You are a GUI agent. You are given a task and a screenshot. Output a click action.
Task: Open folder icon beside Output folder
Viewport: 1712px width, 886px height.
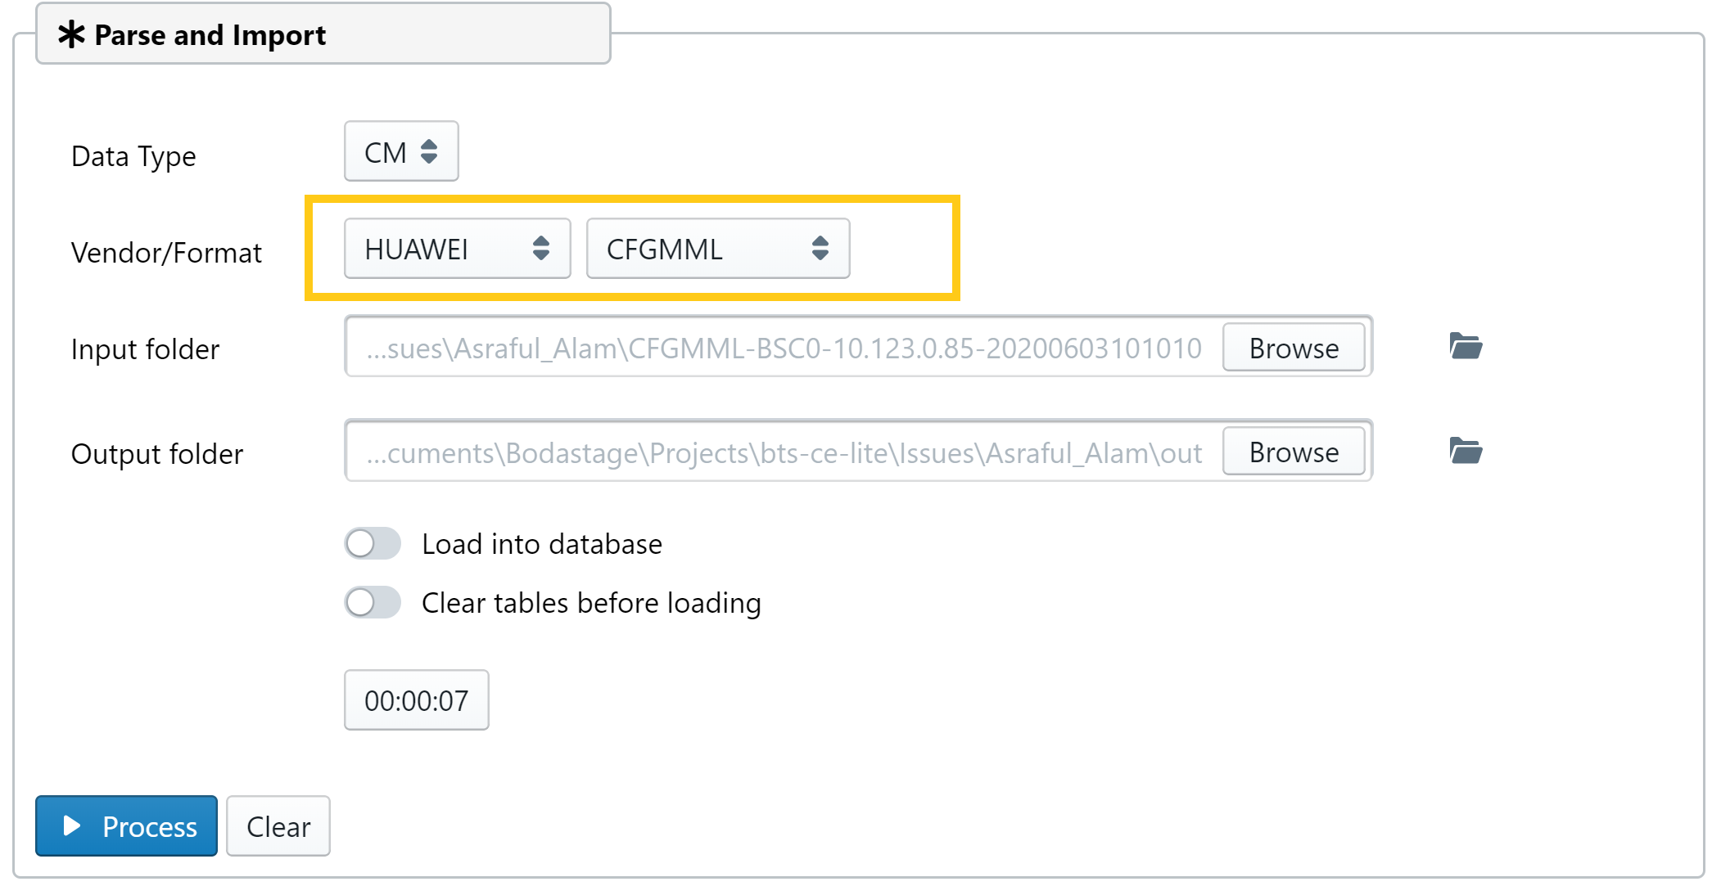[x=1466, y=451]
